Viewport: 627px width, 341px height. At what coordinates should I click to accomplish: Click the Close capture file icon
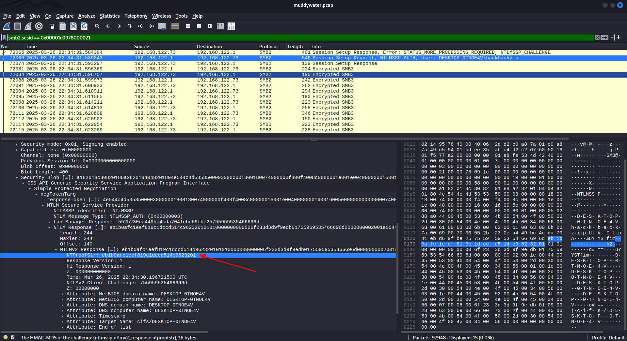pos(73,26)
